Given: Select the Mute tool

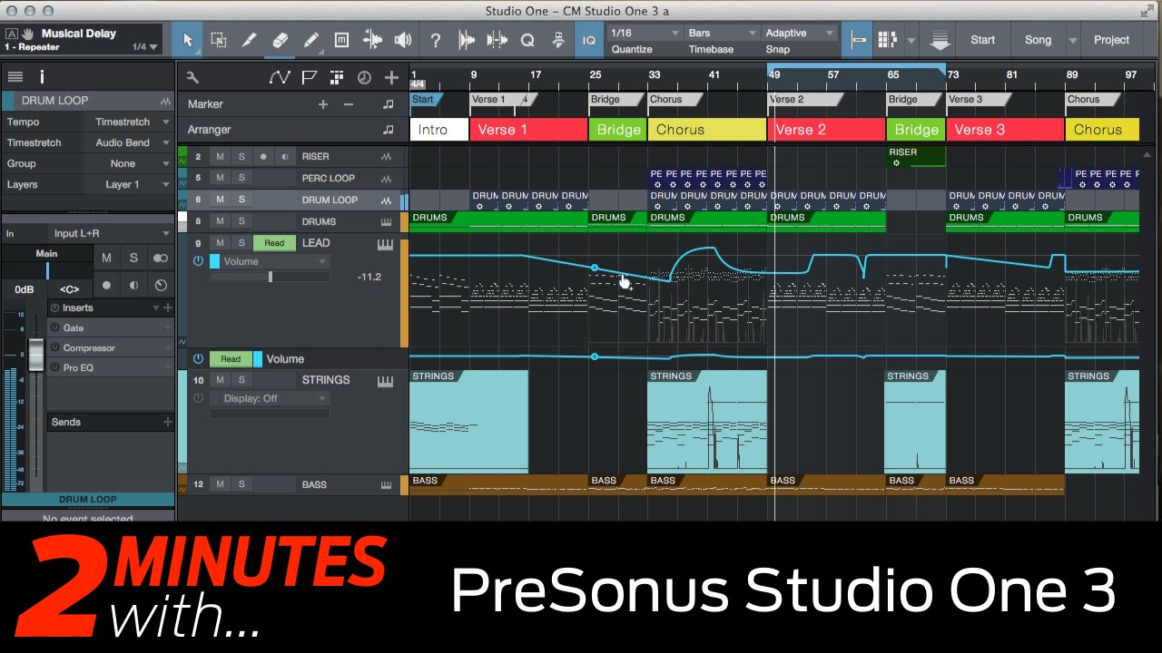Looking at the screenshot, I should [x=342, y=40].
